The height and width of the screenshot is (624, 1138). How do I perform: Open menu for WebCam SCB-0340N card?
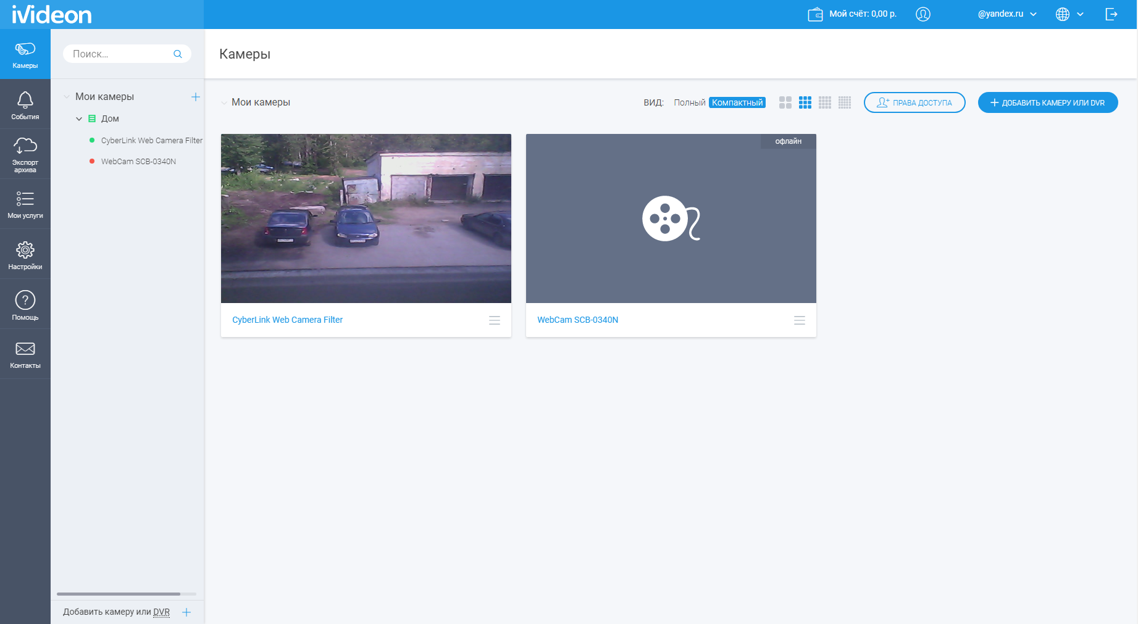[799, 320]
